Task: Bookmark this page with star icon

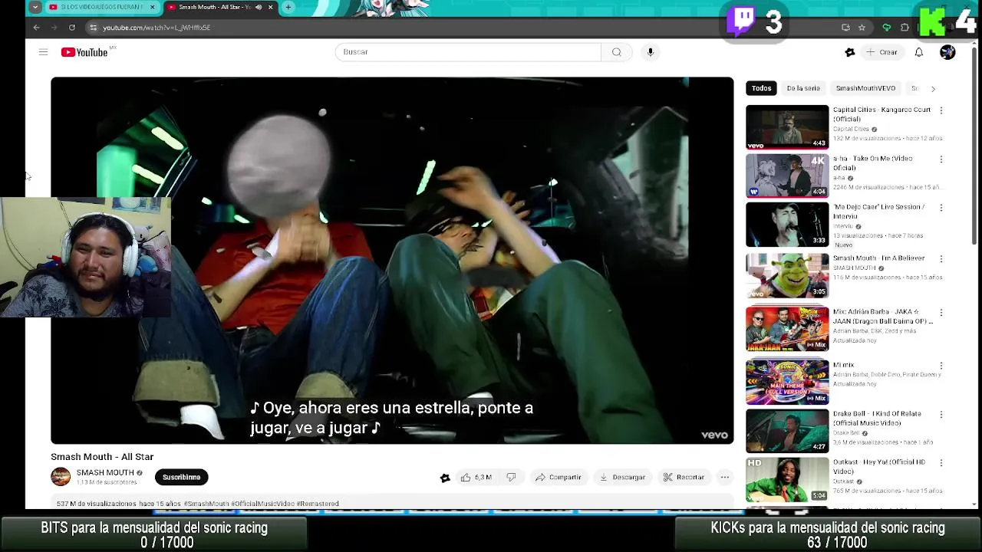Action: point(862,28)
